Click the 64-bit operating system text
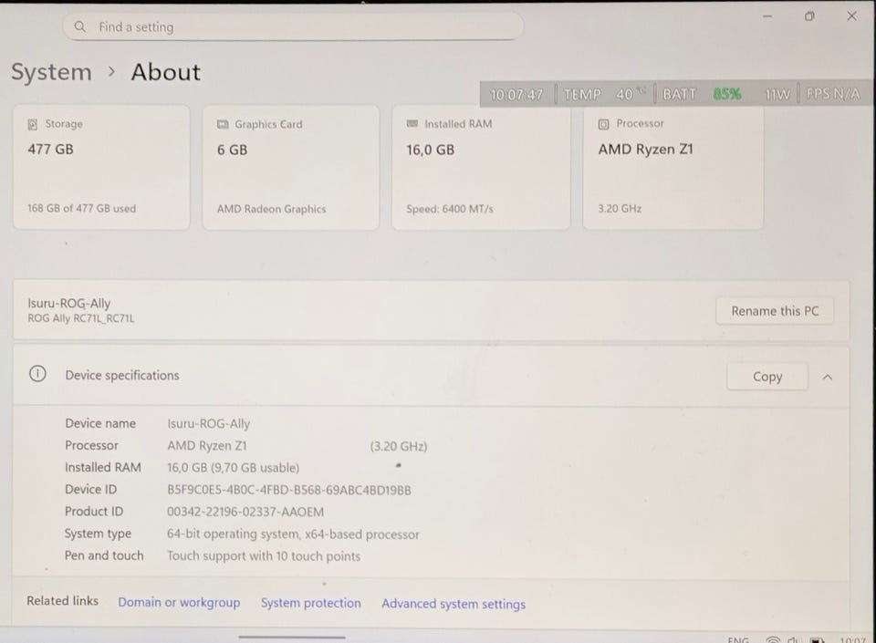Image resolution: width=876 pixels, height=643 pixels. pyautogui.click(x=293, y=534)
